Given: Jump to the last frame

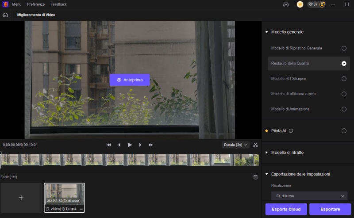Looking at the screenshot, I should click(151, 145).
